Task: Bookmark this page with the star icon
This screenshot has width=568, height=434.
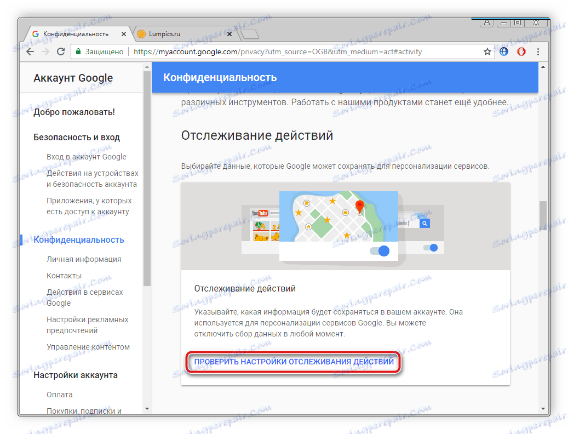Action: (x=487, y=52)
